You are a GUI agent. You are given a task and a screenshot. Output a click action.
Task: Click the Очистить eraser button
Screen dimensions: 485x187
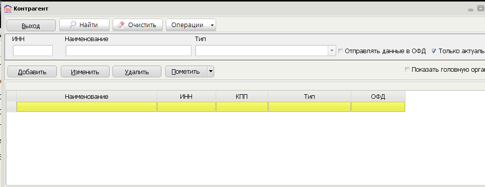(x=138, y=25)
